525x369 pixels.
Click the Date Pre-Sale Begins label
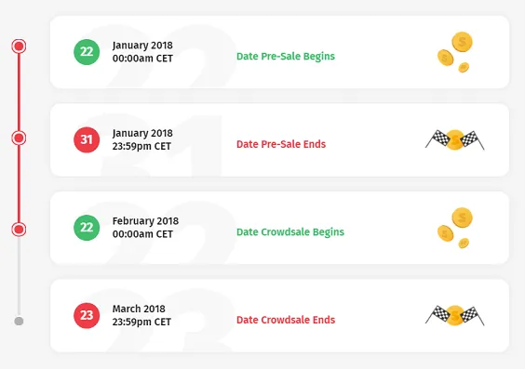286,56
